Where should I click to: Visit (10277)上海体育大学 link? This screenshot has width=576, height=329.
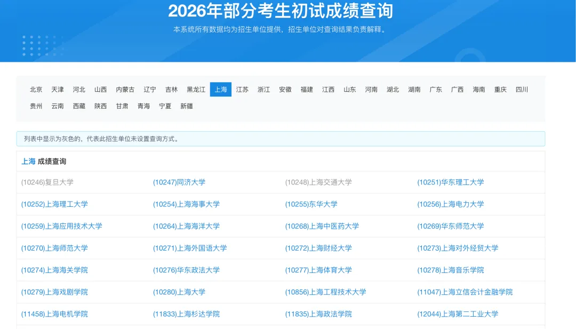(x=318, y=270)
